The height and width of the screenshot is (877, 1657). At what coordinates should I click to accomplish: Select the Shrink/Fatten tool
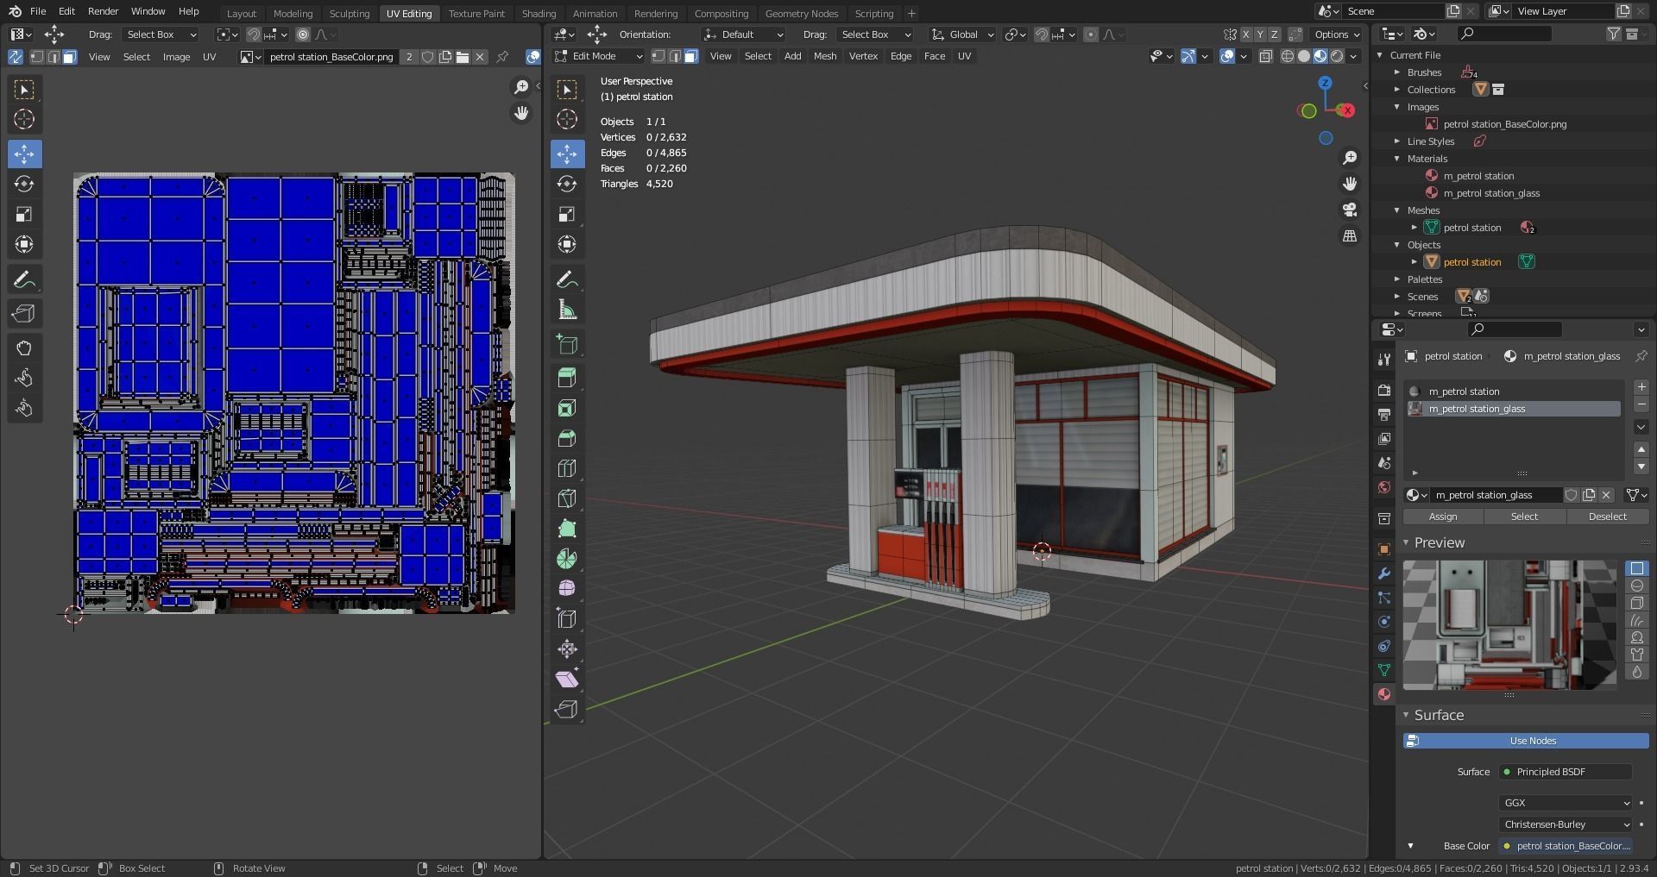point(567,649)
